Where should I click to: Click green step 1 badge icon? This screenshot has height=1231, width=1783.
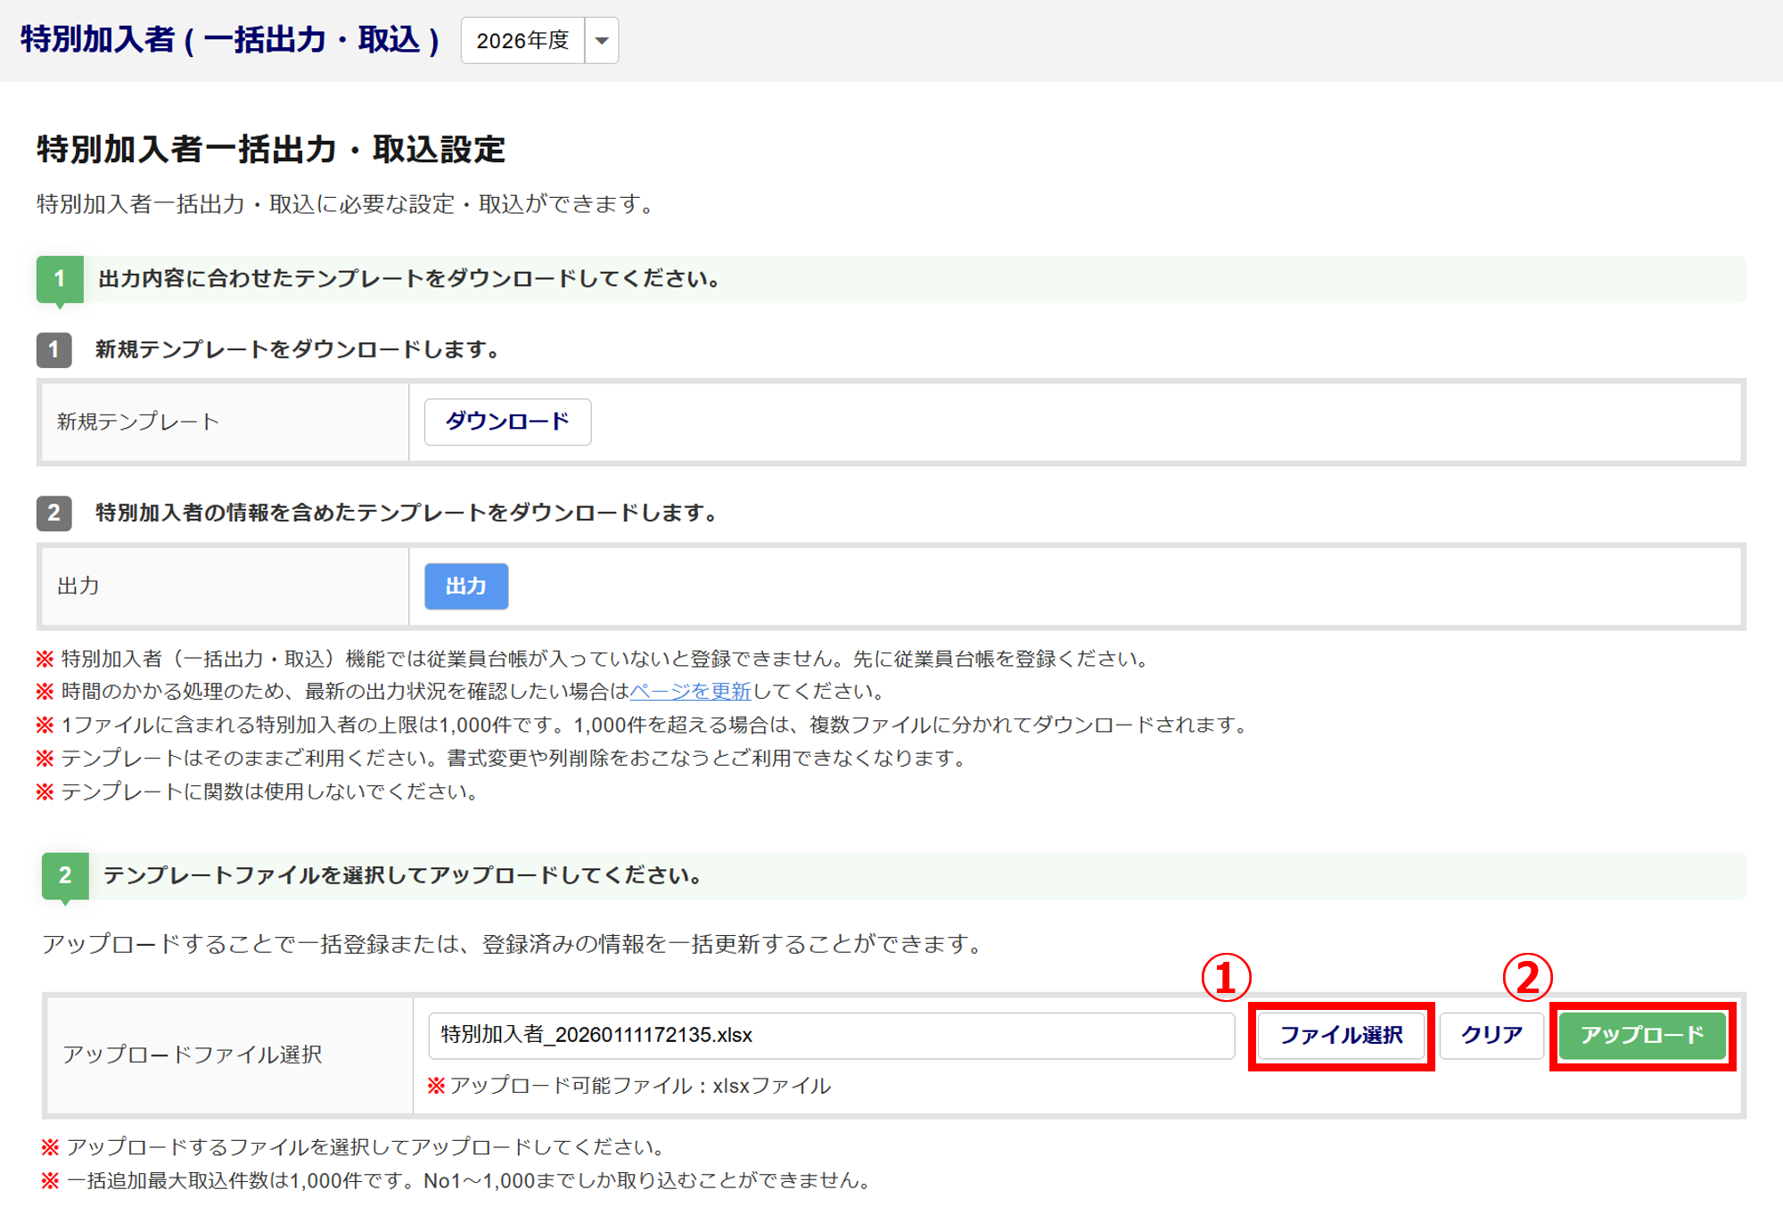(60, 279)
